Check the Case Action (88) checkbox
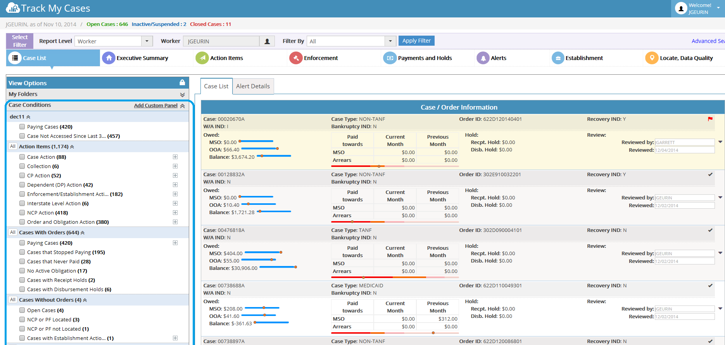This screenshot has width=725, height=345. click(x=22, y=157)
